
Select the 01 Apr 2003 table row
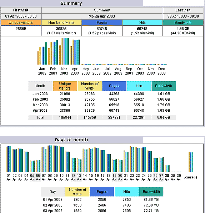pyautogui.click(x=102, y=199)
